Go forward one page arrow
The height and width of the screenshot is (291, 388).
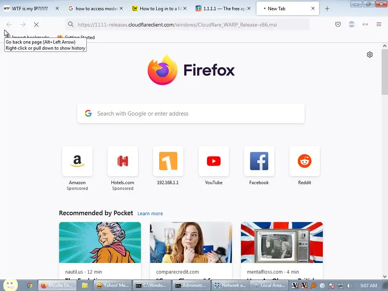click(23, 25)
